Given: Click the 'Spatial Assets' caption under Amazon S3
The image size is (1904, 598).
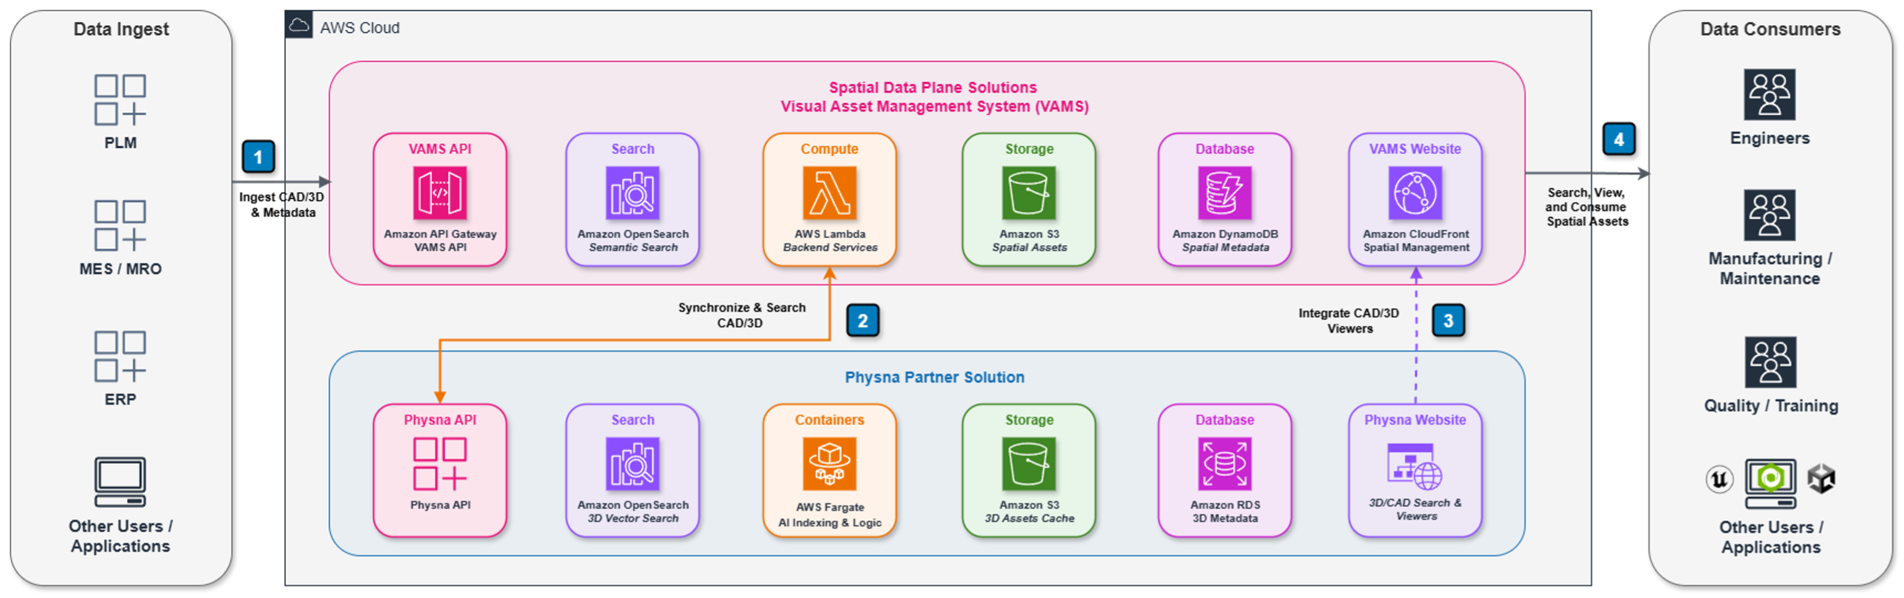Looking at the screenshot, I should [1029, 248].
